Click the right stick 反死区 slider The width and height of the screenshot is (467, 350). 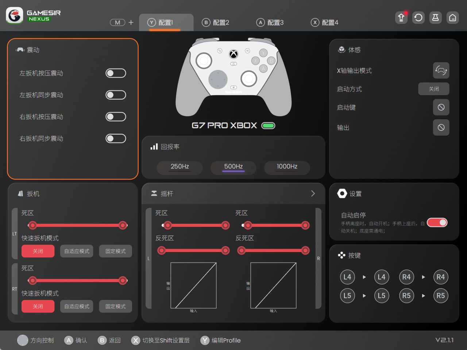[274, 250]
